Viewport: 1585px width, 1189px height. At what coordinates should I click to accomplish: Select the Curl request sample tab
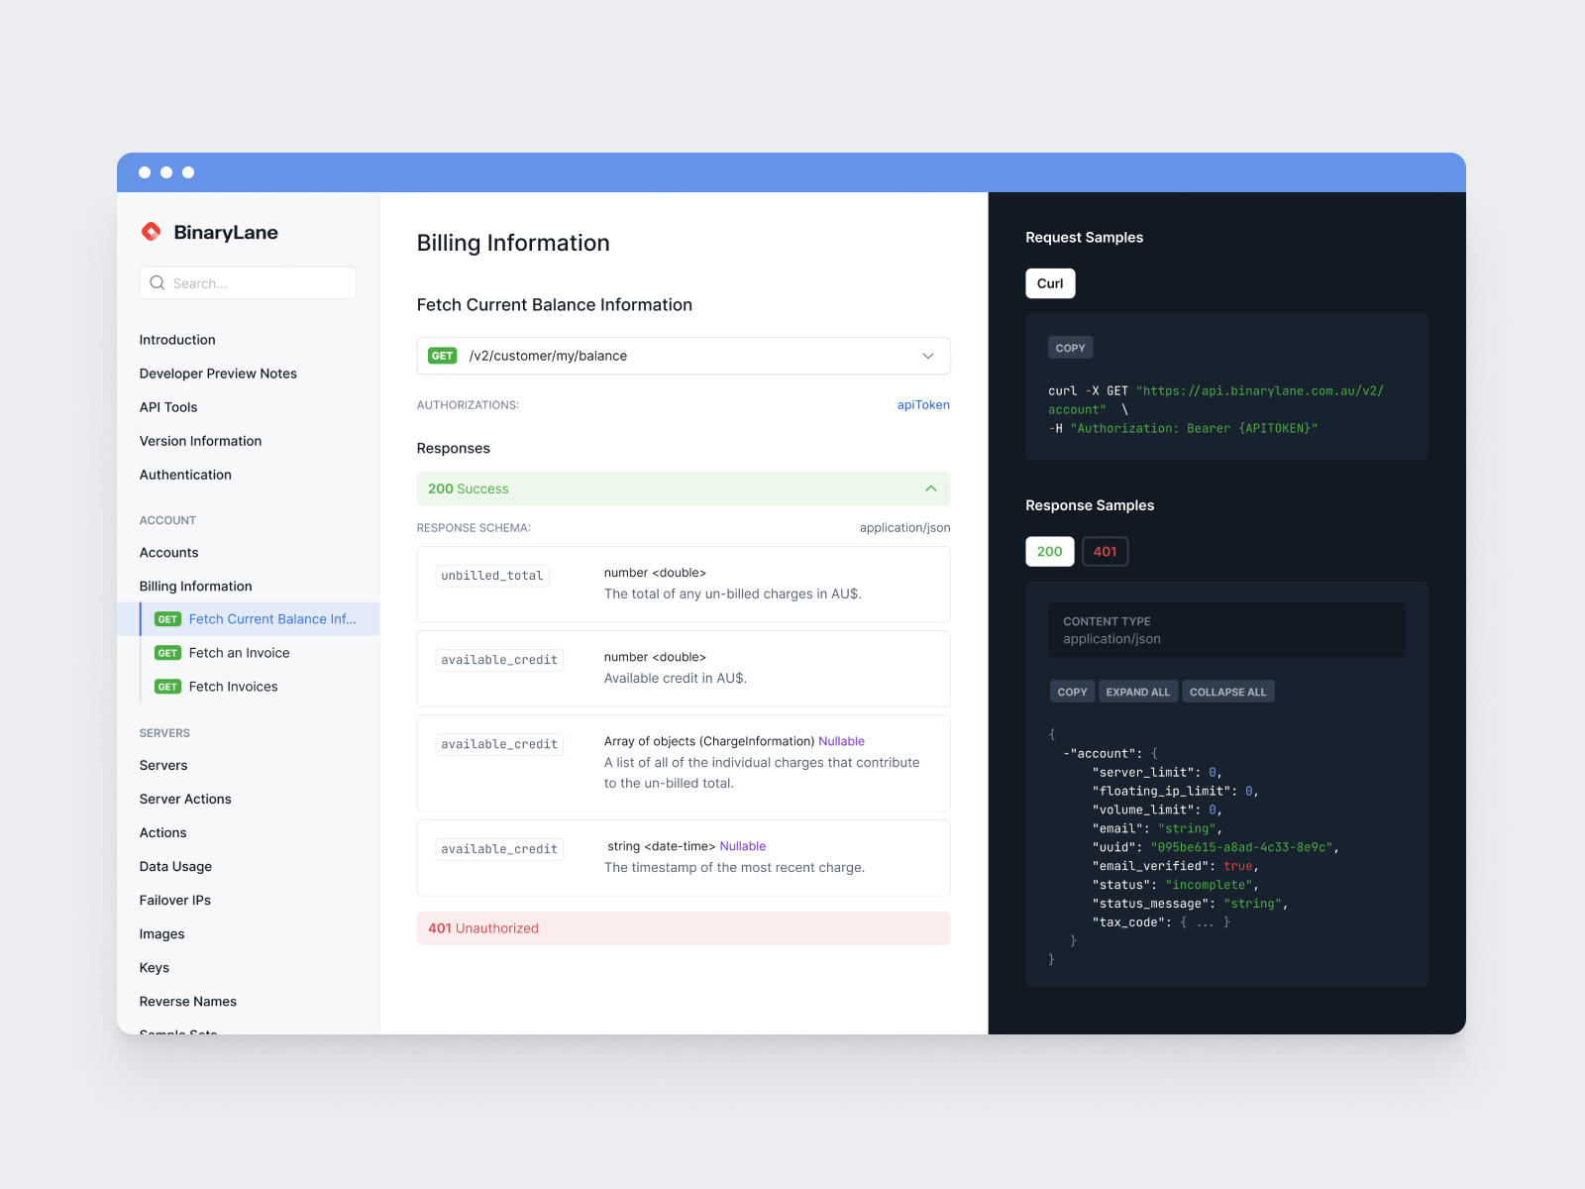(1050, 283)
